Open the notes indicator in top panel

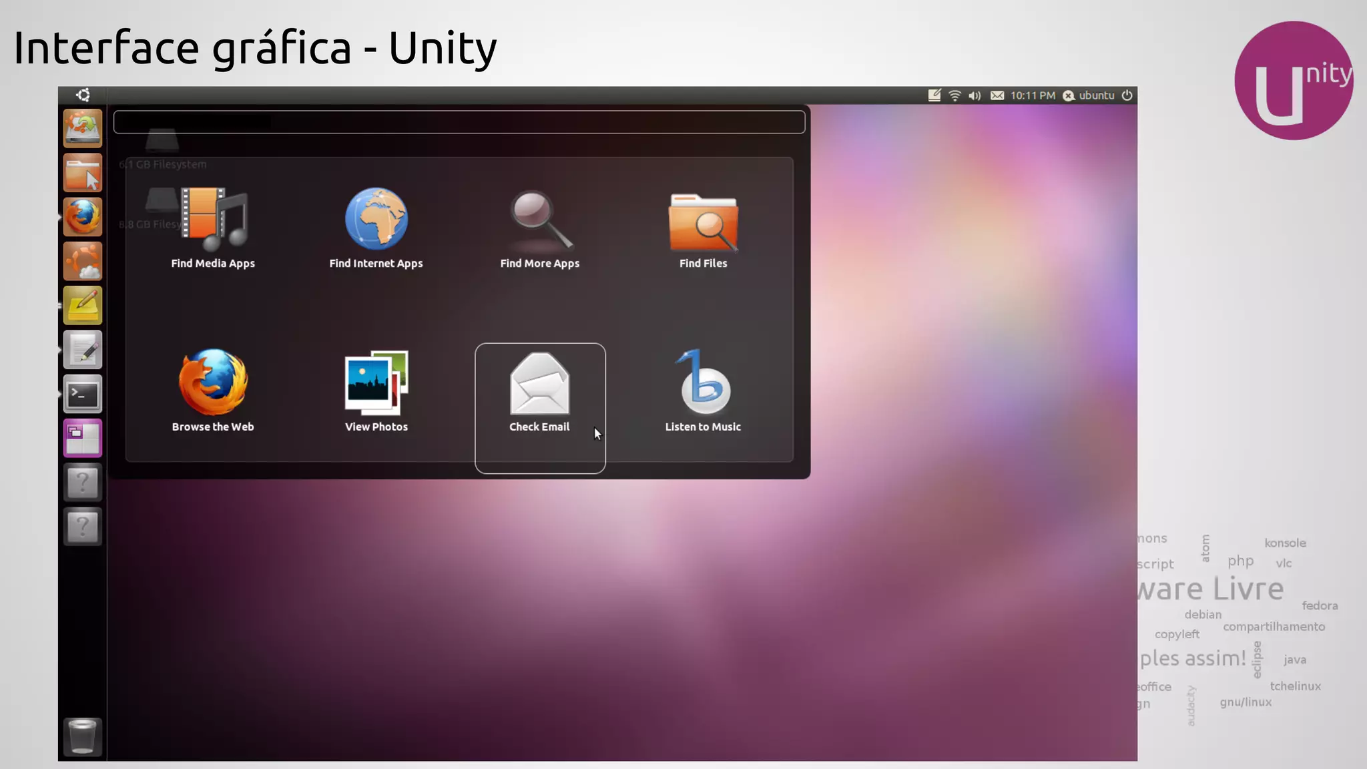coord(934,95)
